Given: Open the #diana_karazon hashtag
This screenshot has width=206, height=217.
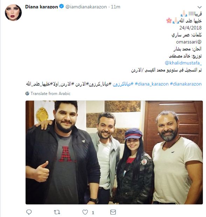Looking at the screenshot, I should [x=152, y=84].
